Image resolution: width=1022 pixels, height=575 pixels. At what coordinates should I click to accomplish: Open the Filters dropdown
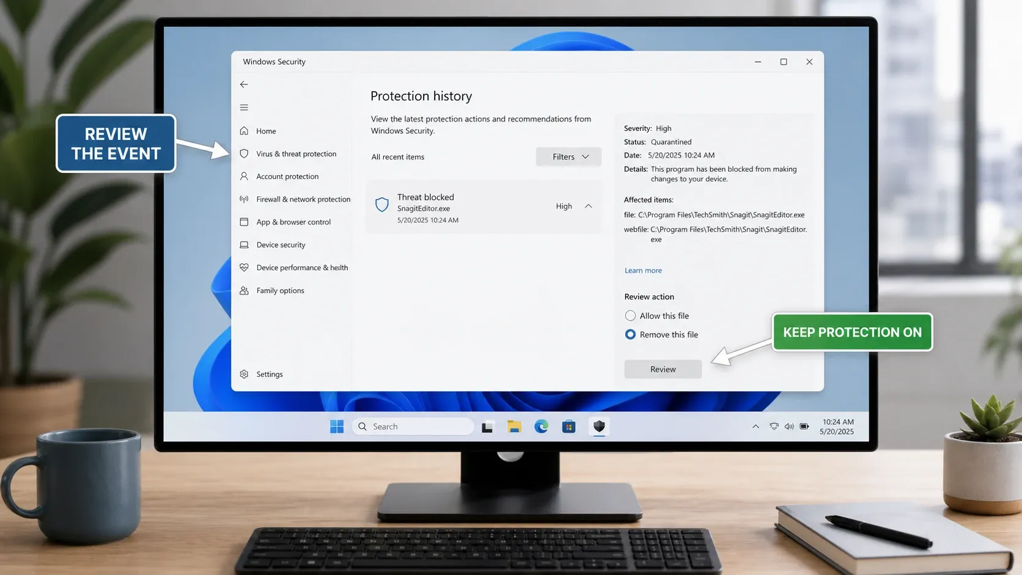[568, 157]
